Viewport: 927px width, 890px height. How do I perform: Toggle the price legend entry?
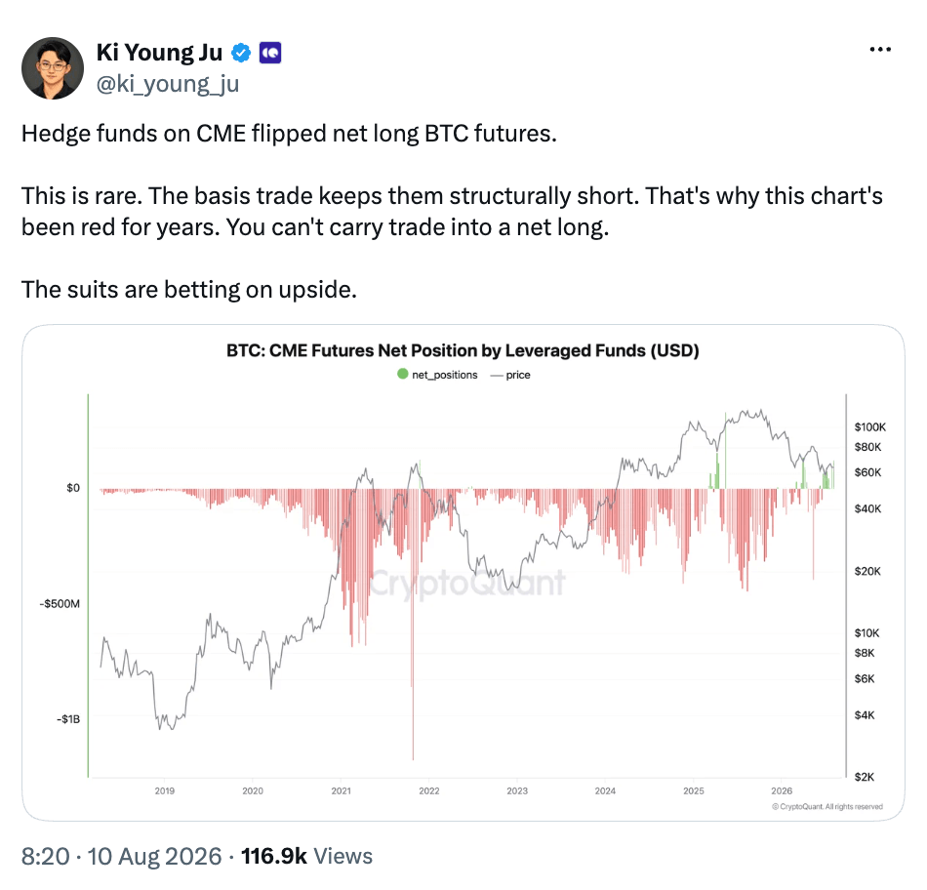(x=510, y=375)
